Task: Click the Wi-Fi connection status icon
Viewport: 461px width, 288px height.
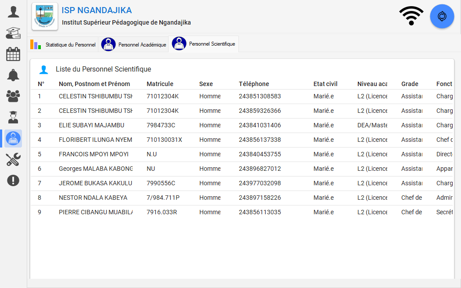Action: [411, 16]
